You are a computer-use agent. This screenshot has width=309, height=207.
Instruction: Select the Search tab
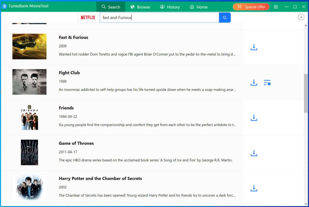[x=111, y=7]
